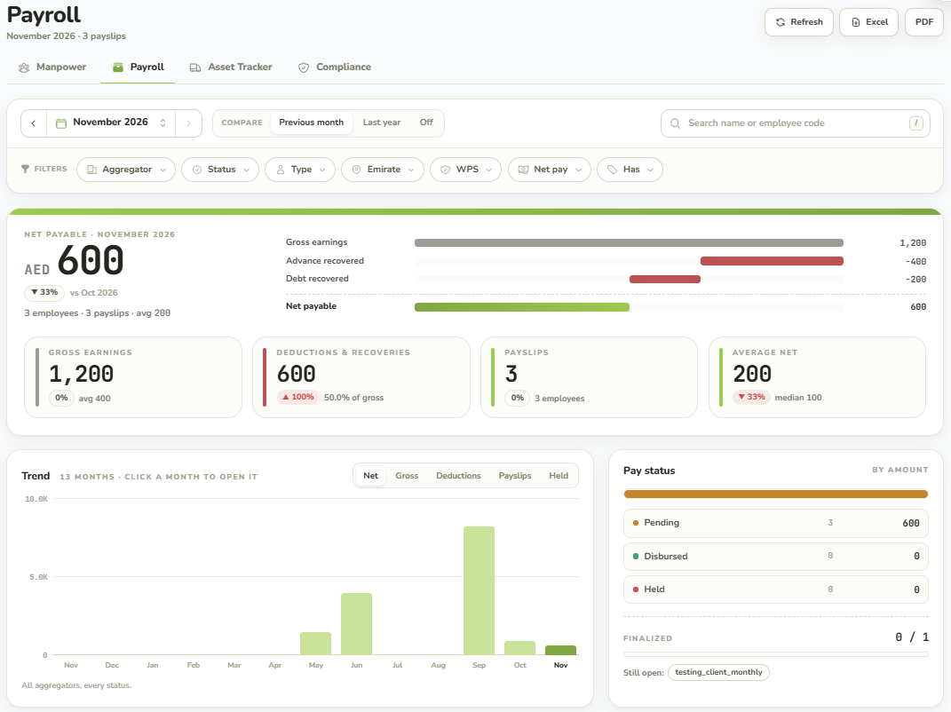Expand the Emirate filter dropdown
Image resolution: width=951 pixels, height=712 pixels.
pyautogui.click(x=383, y=170)
